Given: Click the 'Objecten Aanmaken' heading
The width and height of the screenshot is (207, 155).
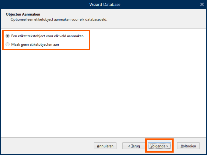Looking at the screenshot, I should pyautogui.click(x=23, y=14).
